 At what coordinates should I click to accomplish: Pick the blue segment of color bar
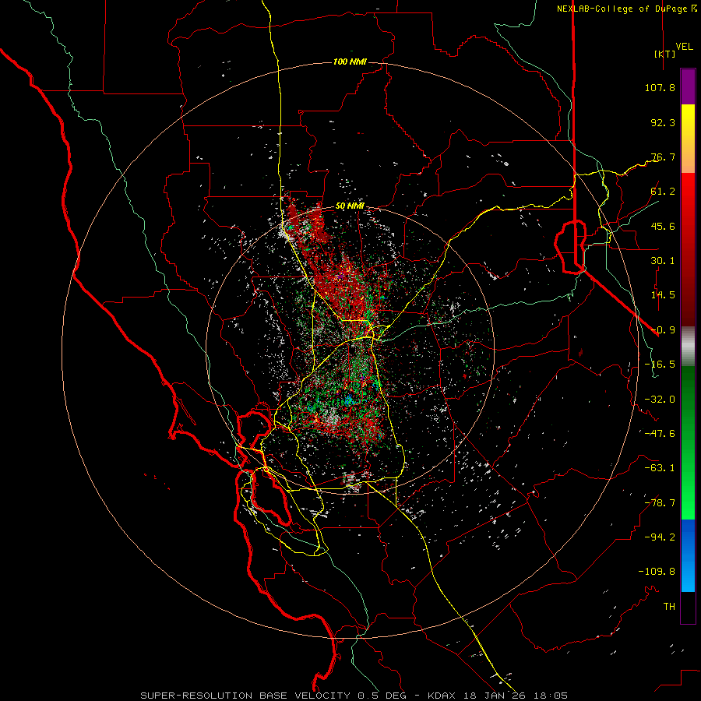688,555
